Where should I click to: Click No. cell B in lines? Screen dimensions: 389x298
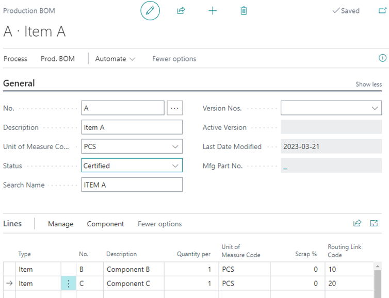90,269
